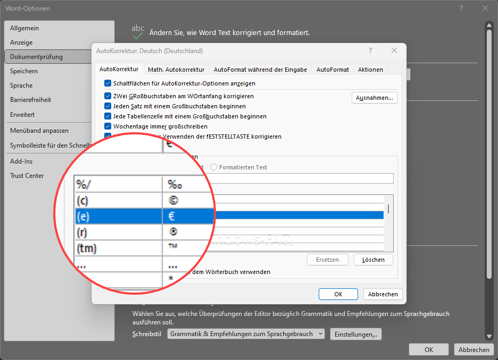The width and height of the screenshot is (498, 360).
Task: Click the Einstellungen... button
Action: (356, 334)
